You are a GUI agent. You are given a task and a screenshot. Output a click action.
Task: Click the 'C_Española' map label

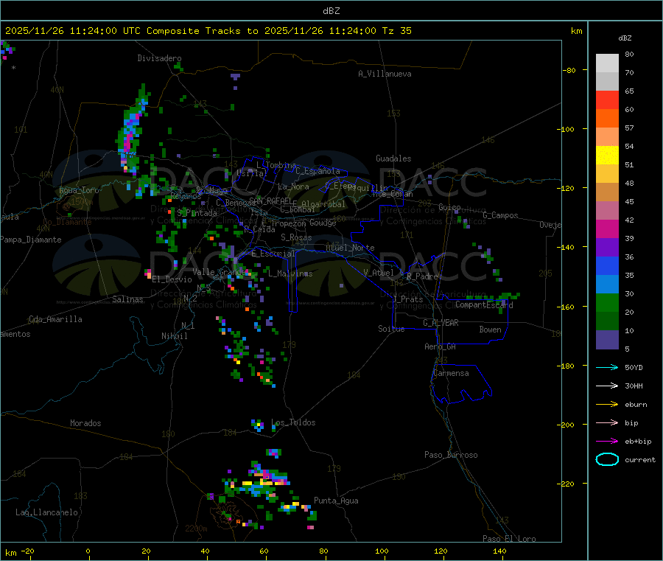[318, 171]
